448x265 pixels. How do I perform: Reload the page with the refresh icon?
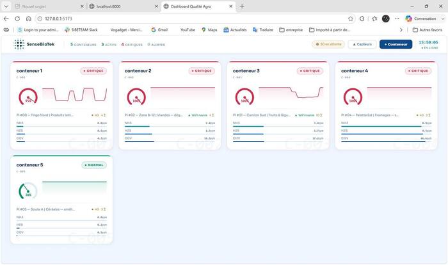pos(17,19)
